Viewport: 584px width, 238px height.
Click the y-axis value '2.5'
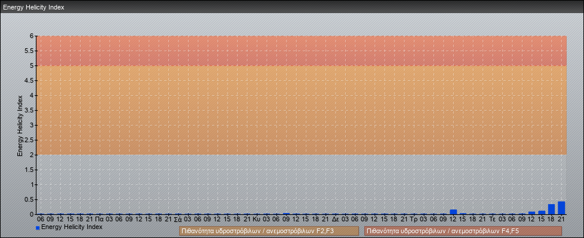[29, 140]
